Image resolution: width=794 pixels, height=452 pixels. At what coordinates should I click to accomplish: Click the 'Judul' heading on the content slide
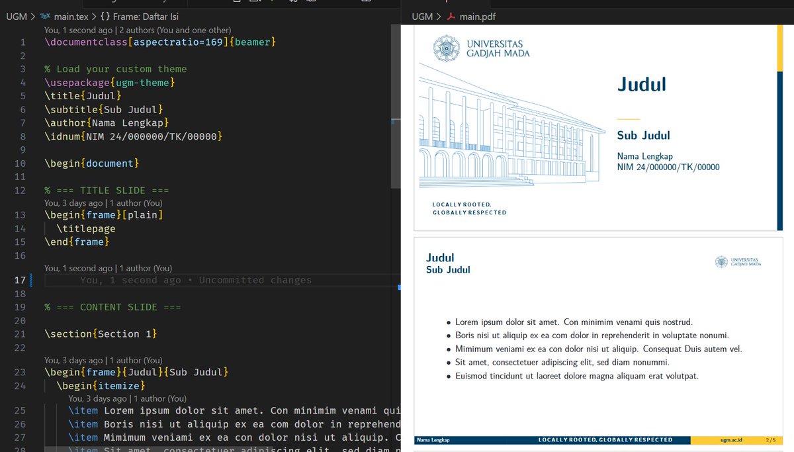[440, 257]
